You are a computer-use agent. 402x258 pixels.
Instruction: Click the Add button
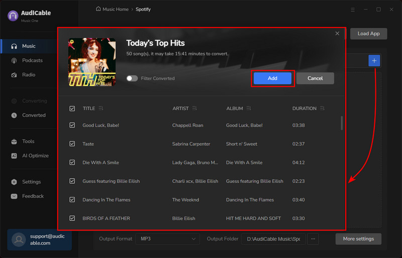(x=272, y=78)
